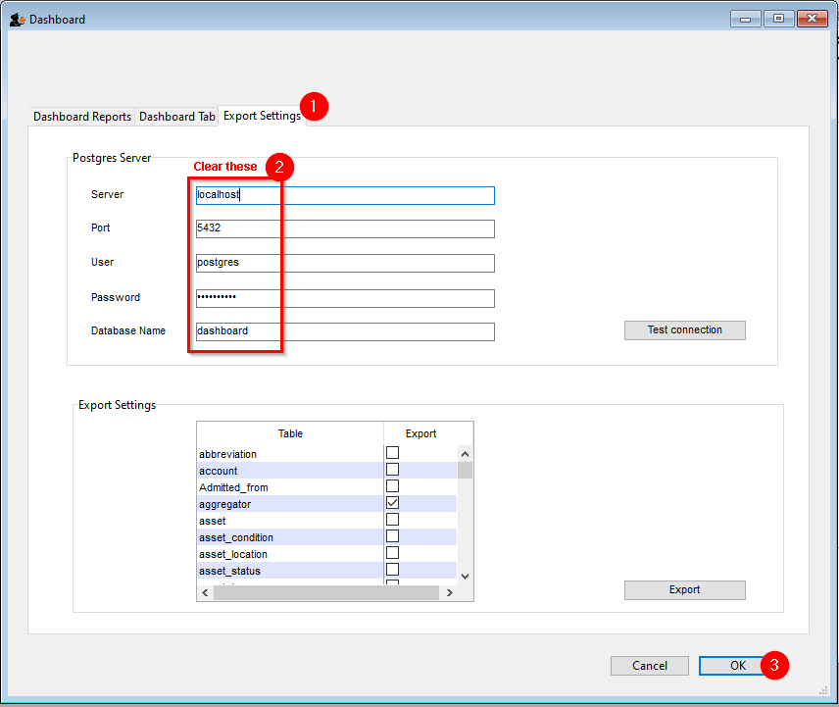This screenshot has width=839, height=707.
Task: Uncheck the aggregator export checkbox
Action: tap(392, 503)
